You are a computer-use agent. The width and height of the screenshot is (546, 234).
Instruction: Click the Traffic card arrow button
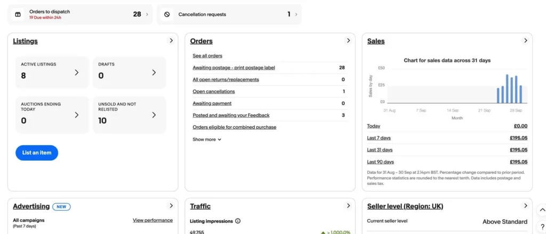pos(348,205)
